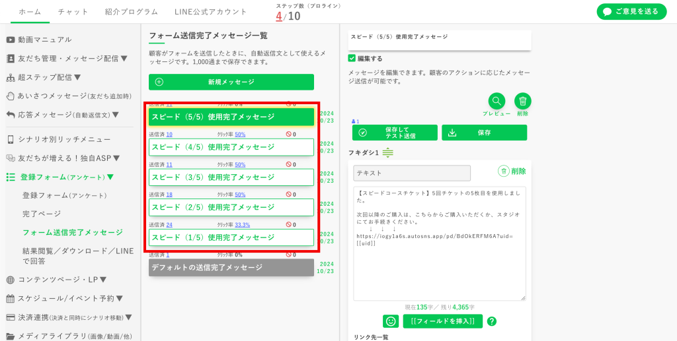Click the 超ステップ配信 hierarchy icon
The width and height of the screenshot is (677, 341).
click(x=11, y=78)
